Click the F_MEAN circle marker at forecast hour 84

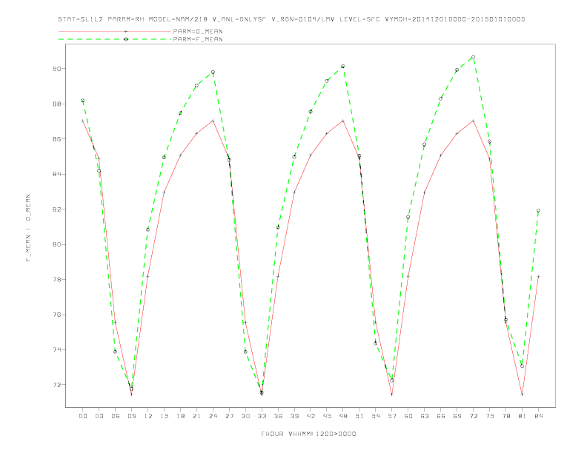[x=538, y=211]
